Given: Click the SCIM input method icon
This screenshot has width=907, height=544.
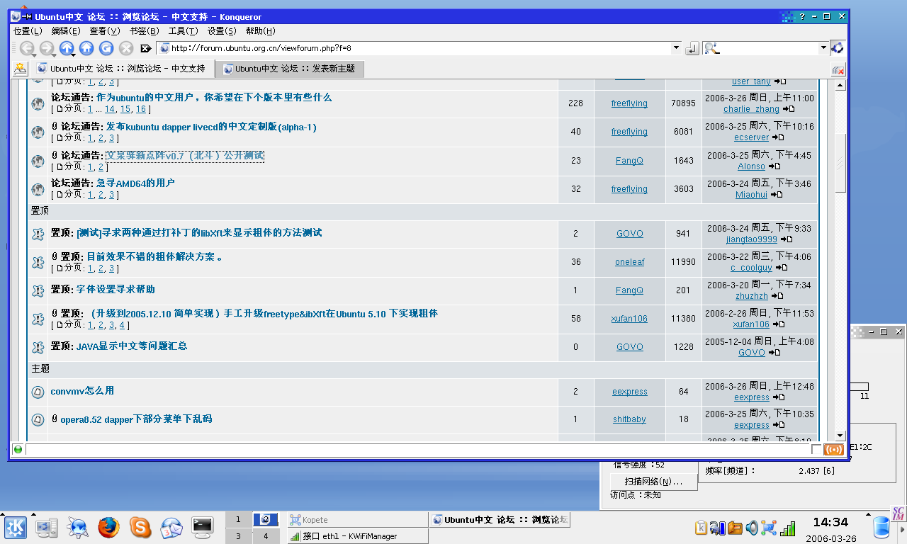Looking at the screenshot, I should pyautogui.click(x=898, y=514).
